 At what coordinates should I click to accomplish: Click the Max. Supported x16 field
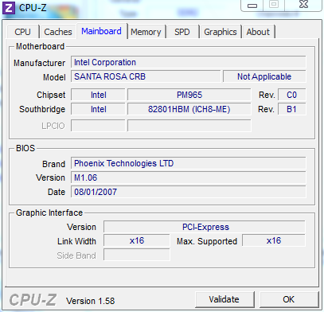(274, 240)
